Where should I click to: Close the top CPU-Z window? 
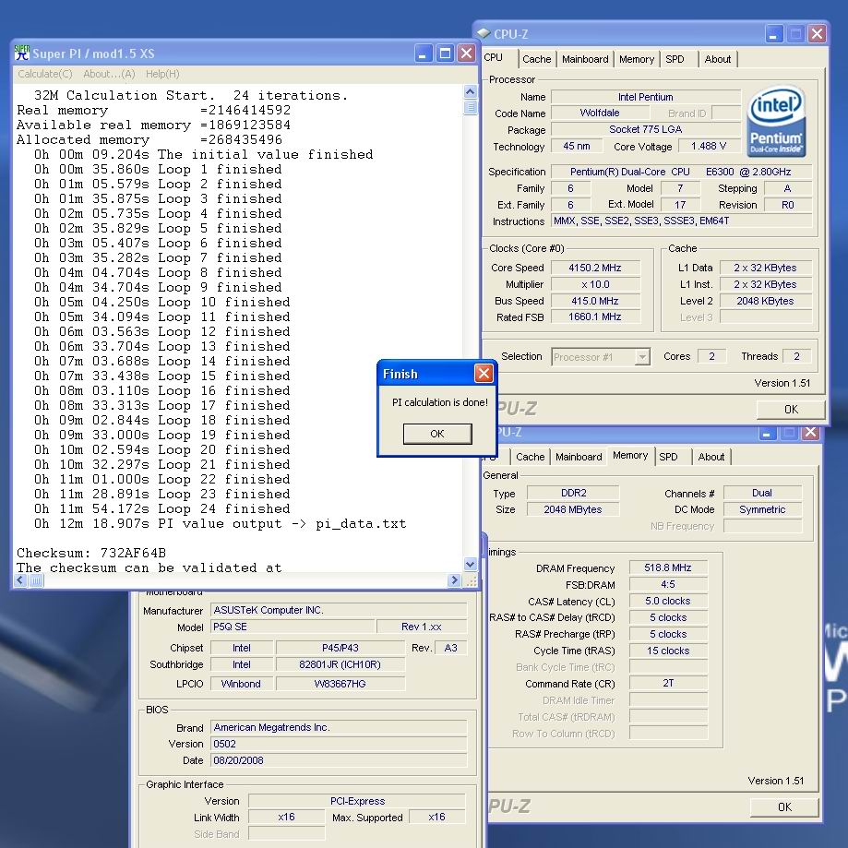817,34
